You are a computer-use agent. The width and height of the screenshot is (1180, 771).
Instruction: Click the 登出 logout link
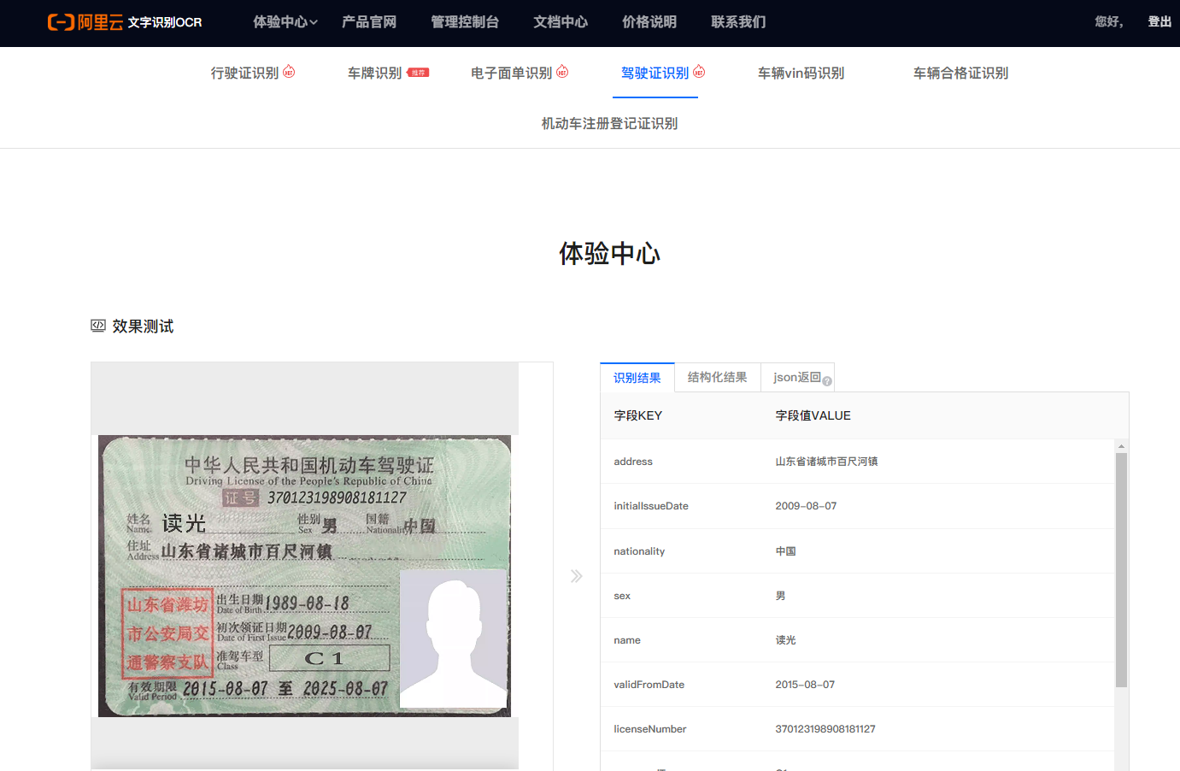click(1159, 22)
